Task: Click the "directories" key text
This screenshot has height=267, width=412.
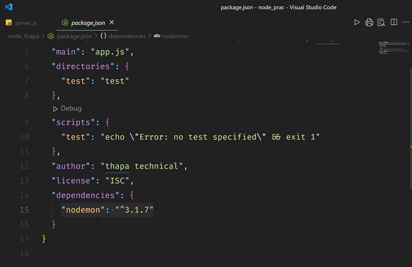Action: click(x=83, y=67)
